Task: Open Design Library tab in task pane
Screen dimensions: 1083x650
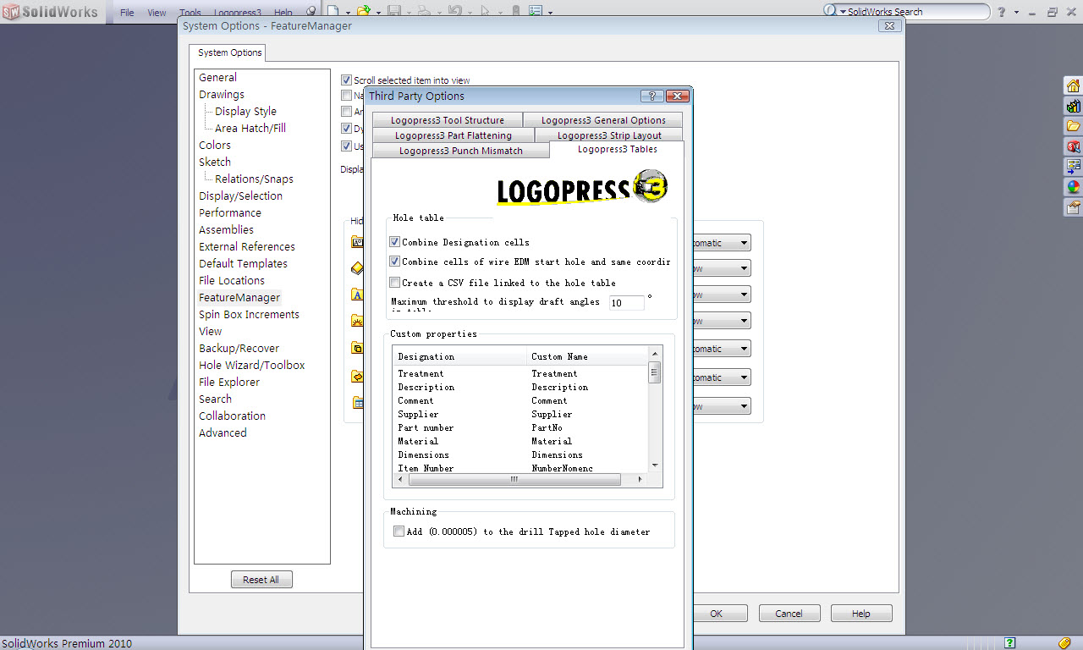Action: pos(1073,106)
